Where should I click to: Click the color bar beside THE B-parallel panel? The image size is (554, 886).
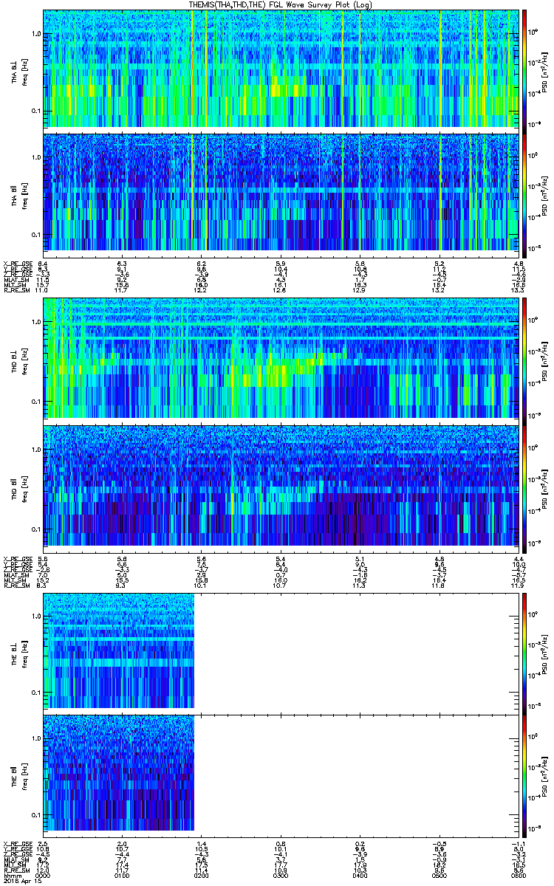pyautogui.click(x=524, y=775)
